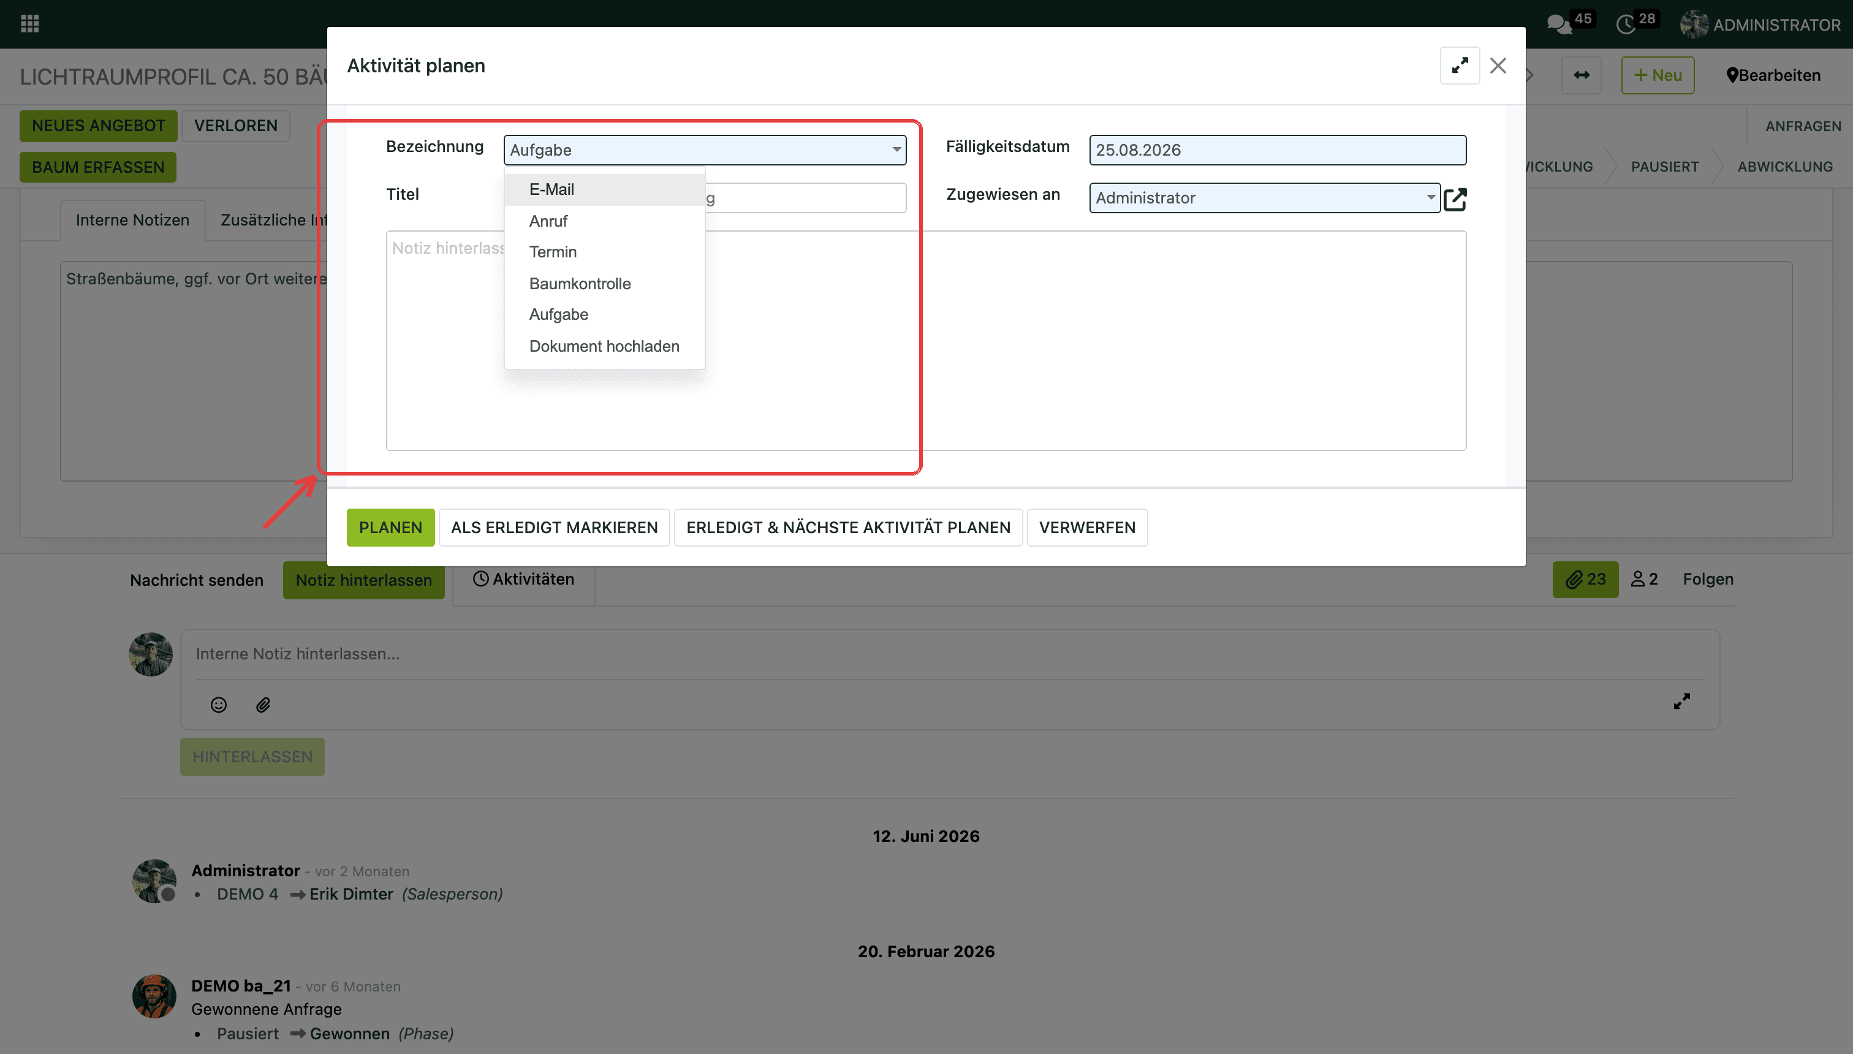Click the NEUES ANGEBOT button
1853x1054 pixels.
[x=99, y=126]
